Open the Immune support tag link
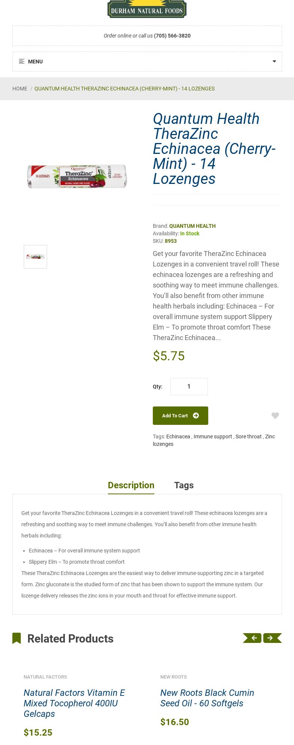Screen dimensions: 294x745 click(x=213, y=436)
